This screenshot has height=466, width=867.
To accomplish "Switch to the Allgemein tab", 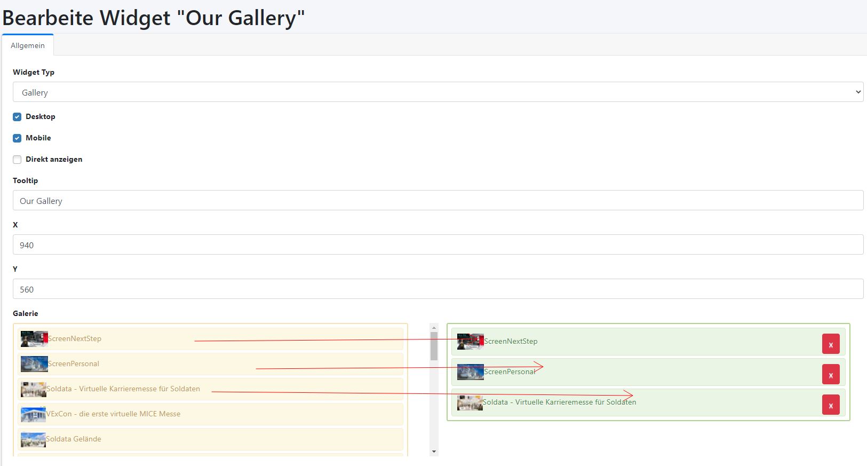I will (x=28, y=46).
